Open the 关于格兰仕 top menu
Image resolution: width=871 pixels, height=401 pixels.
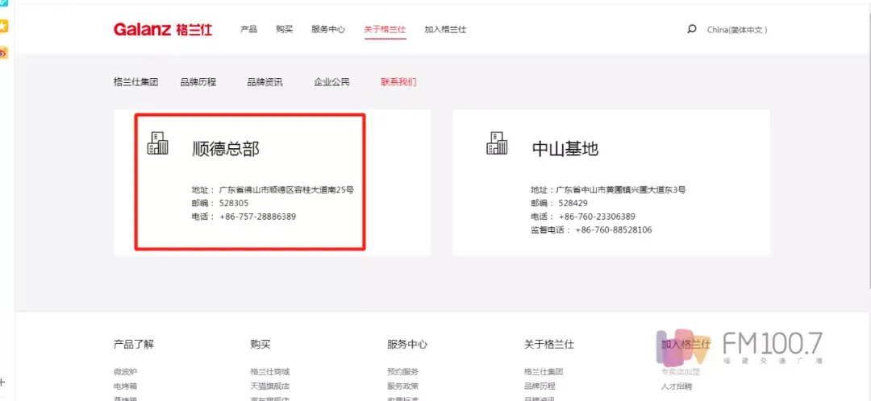click(x=385, y=30)
